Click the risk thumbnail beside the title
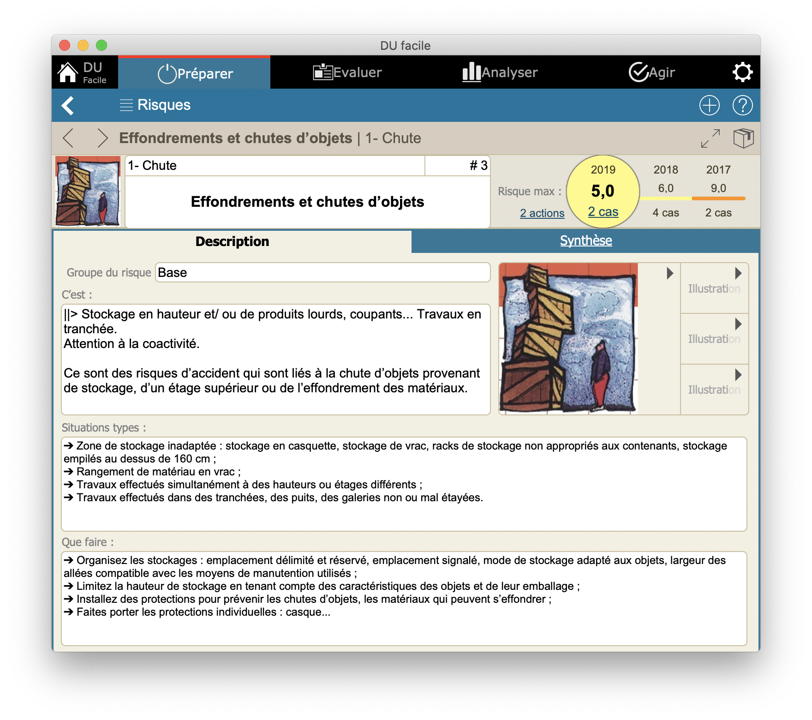The image size is (812, 720). pyautogui.click(x=88, y=192)
